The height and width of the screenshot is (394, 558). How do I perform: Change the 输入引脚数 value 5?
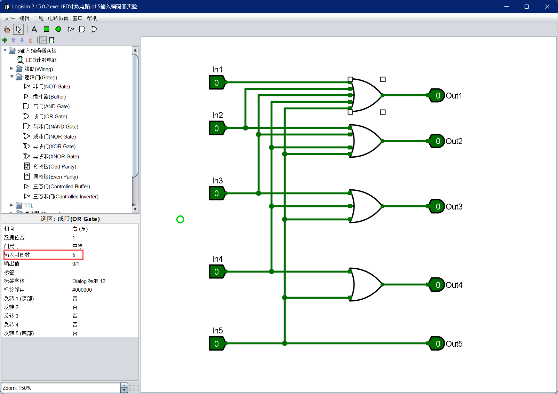[105, 255]
